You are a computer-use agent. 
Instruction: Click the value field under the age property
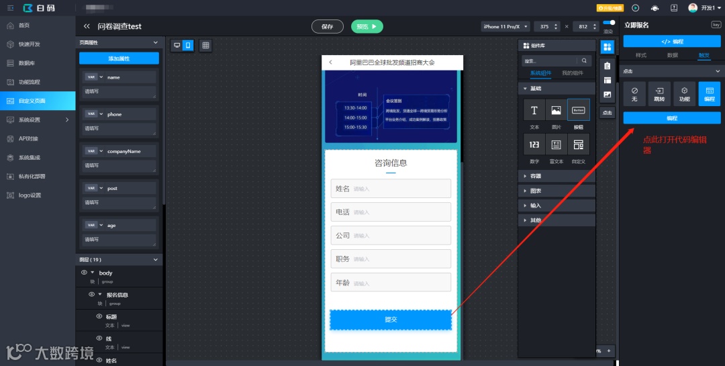coord(119,240)
